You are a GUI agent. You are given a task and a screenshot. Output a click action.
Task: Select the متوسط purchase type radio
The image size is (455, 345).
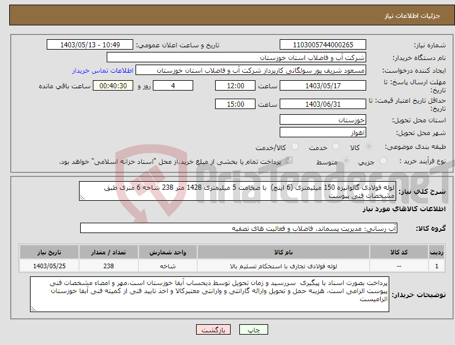[x=346, y=161]
